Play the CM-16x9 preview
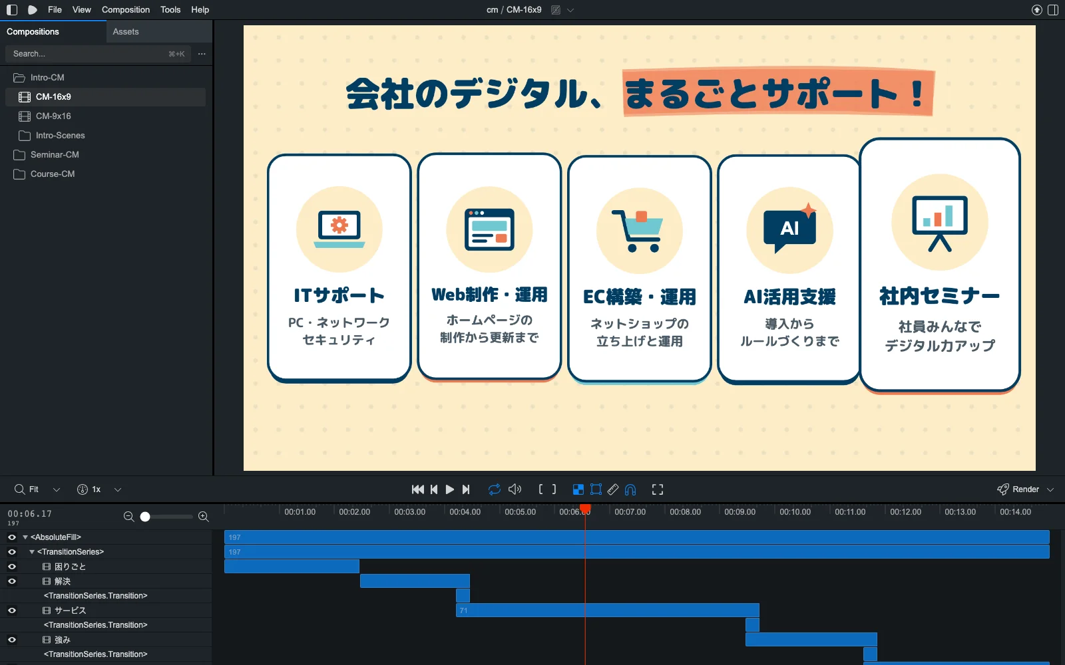Image resolution: width=1065 pixels, height=665 pixels. (x=450, y=489)
